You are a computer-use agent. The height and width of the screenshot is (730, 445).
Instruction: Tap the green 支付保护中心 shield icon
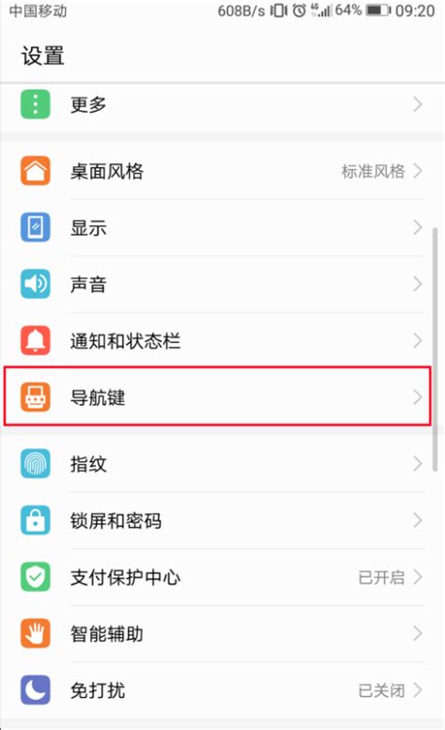coord(36,577)
